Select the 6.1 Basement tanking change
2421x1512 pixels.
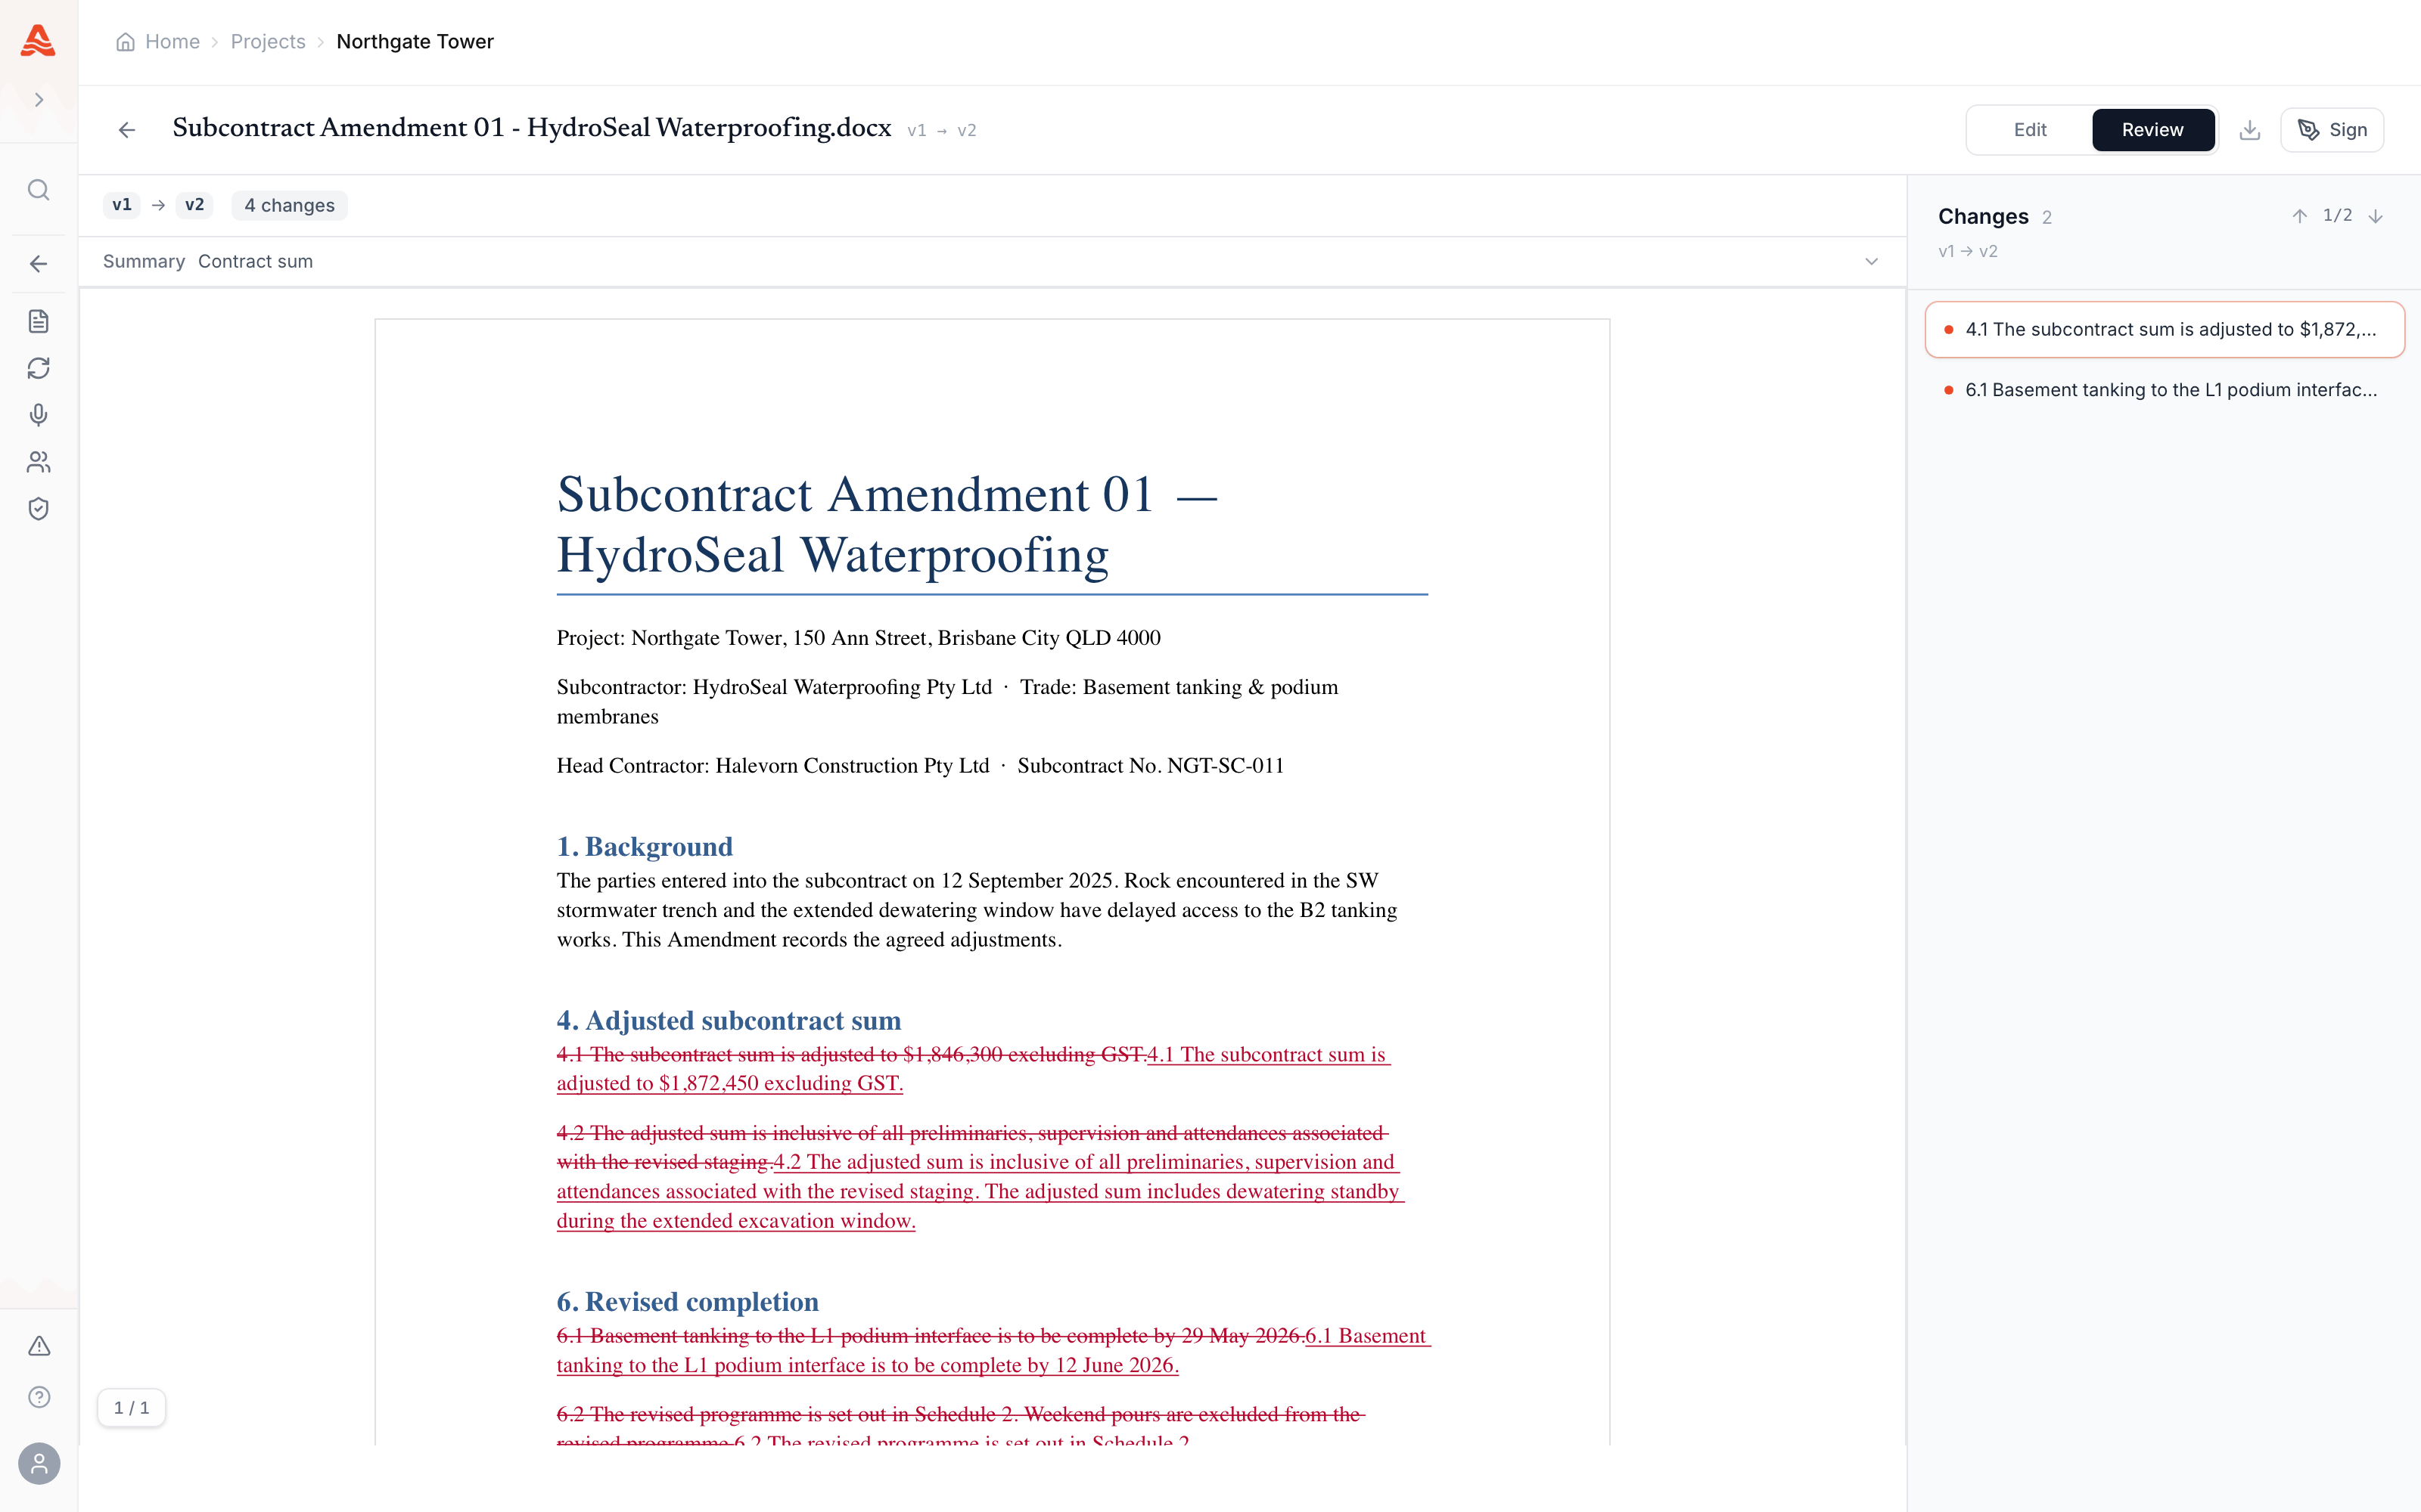tap(2164, 390)
